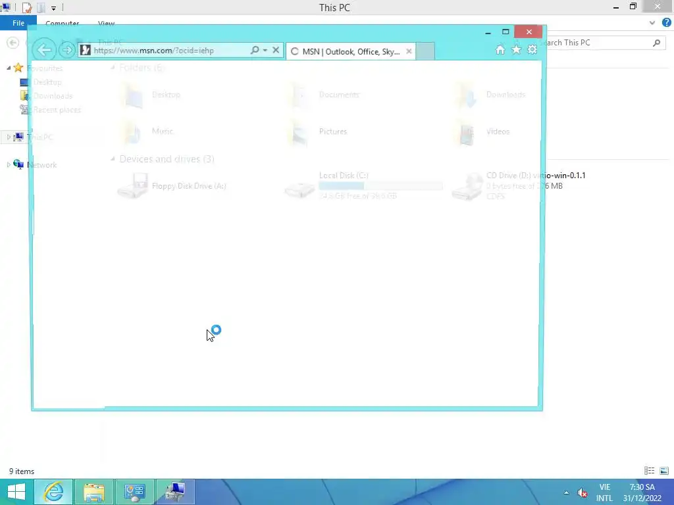Open the address bar autocomplete dropdown arrow
The image size is (674, 505).
pos(265,50)
